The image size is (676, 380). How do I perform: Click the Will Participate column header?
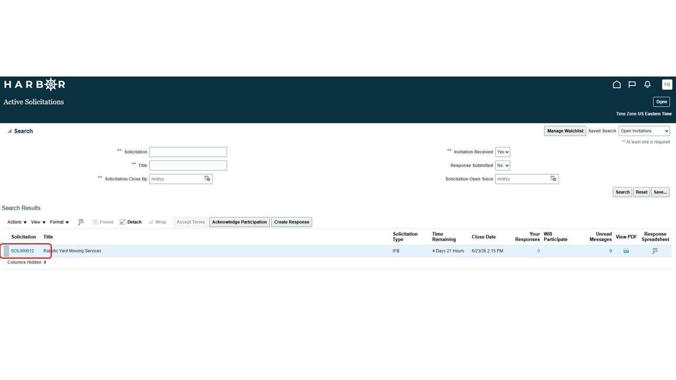coord(556,237)
